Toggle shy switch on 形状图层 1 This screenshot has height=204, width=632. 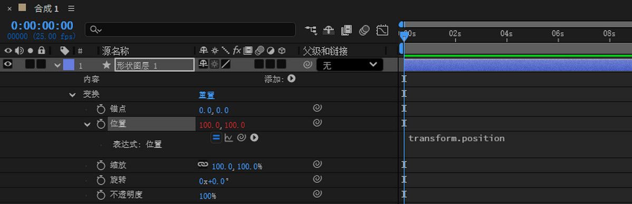[204, 64]
